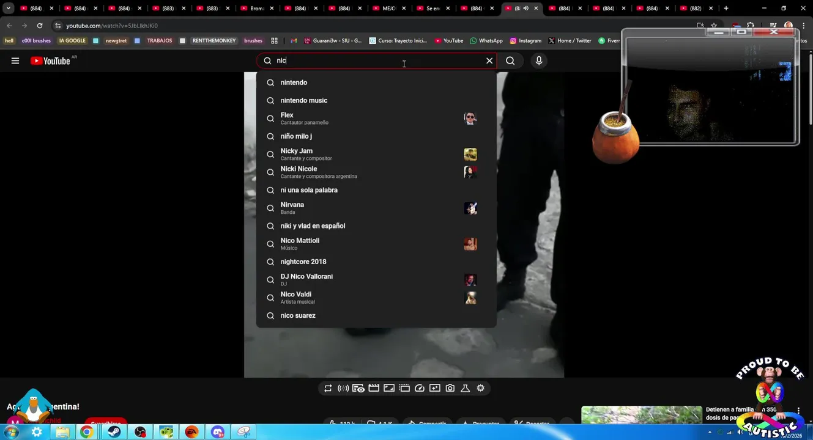Open the Gmail bookmark icon
This screenshot has height=440, width=813.
[294, 41]
